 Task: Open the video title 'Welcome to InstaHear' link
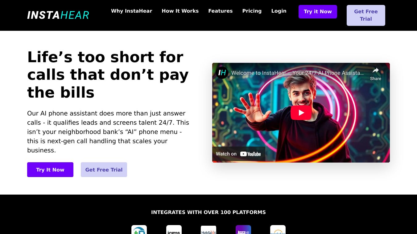(x=298, y=73)
